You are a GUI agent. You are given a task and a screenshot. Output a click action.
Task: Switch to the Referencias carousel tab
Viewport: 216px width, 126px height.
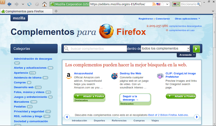[x=119, y=121]
